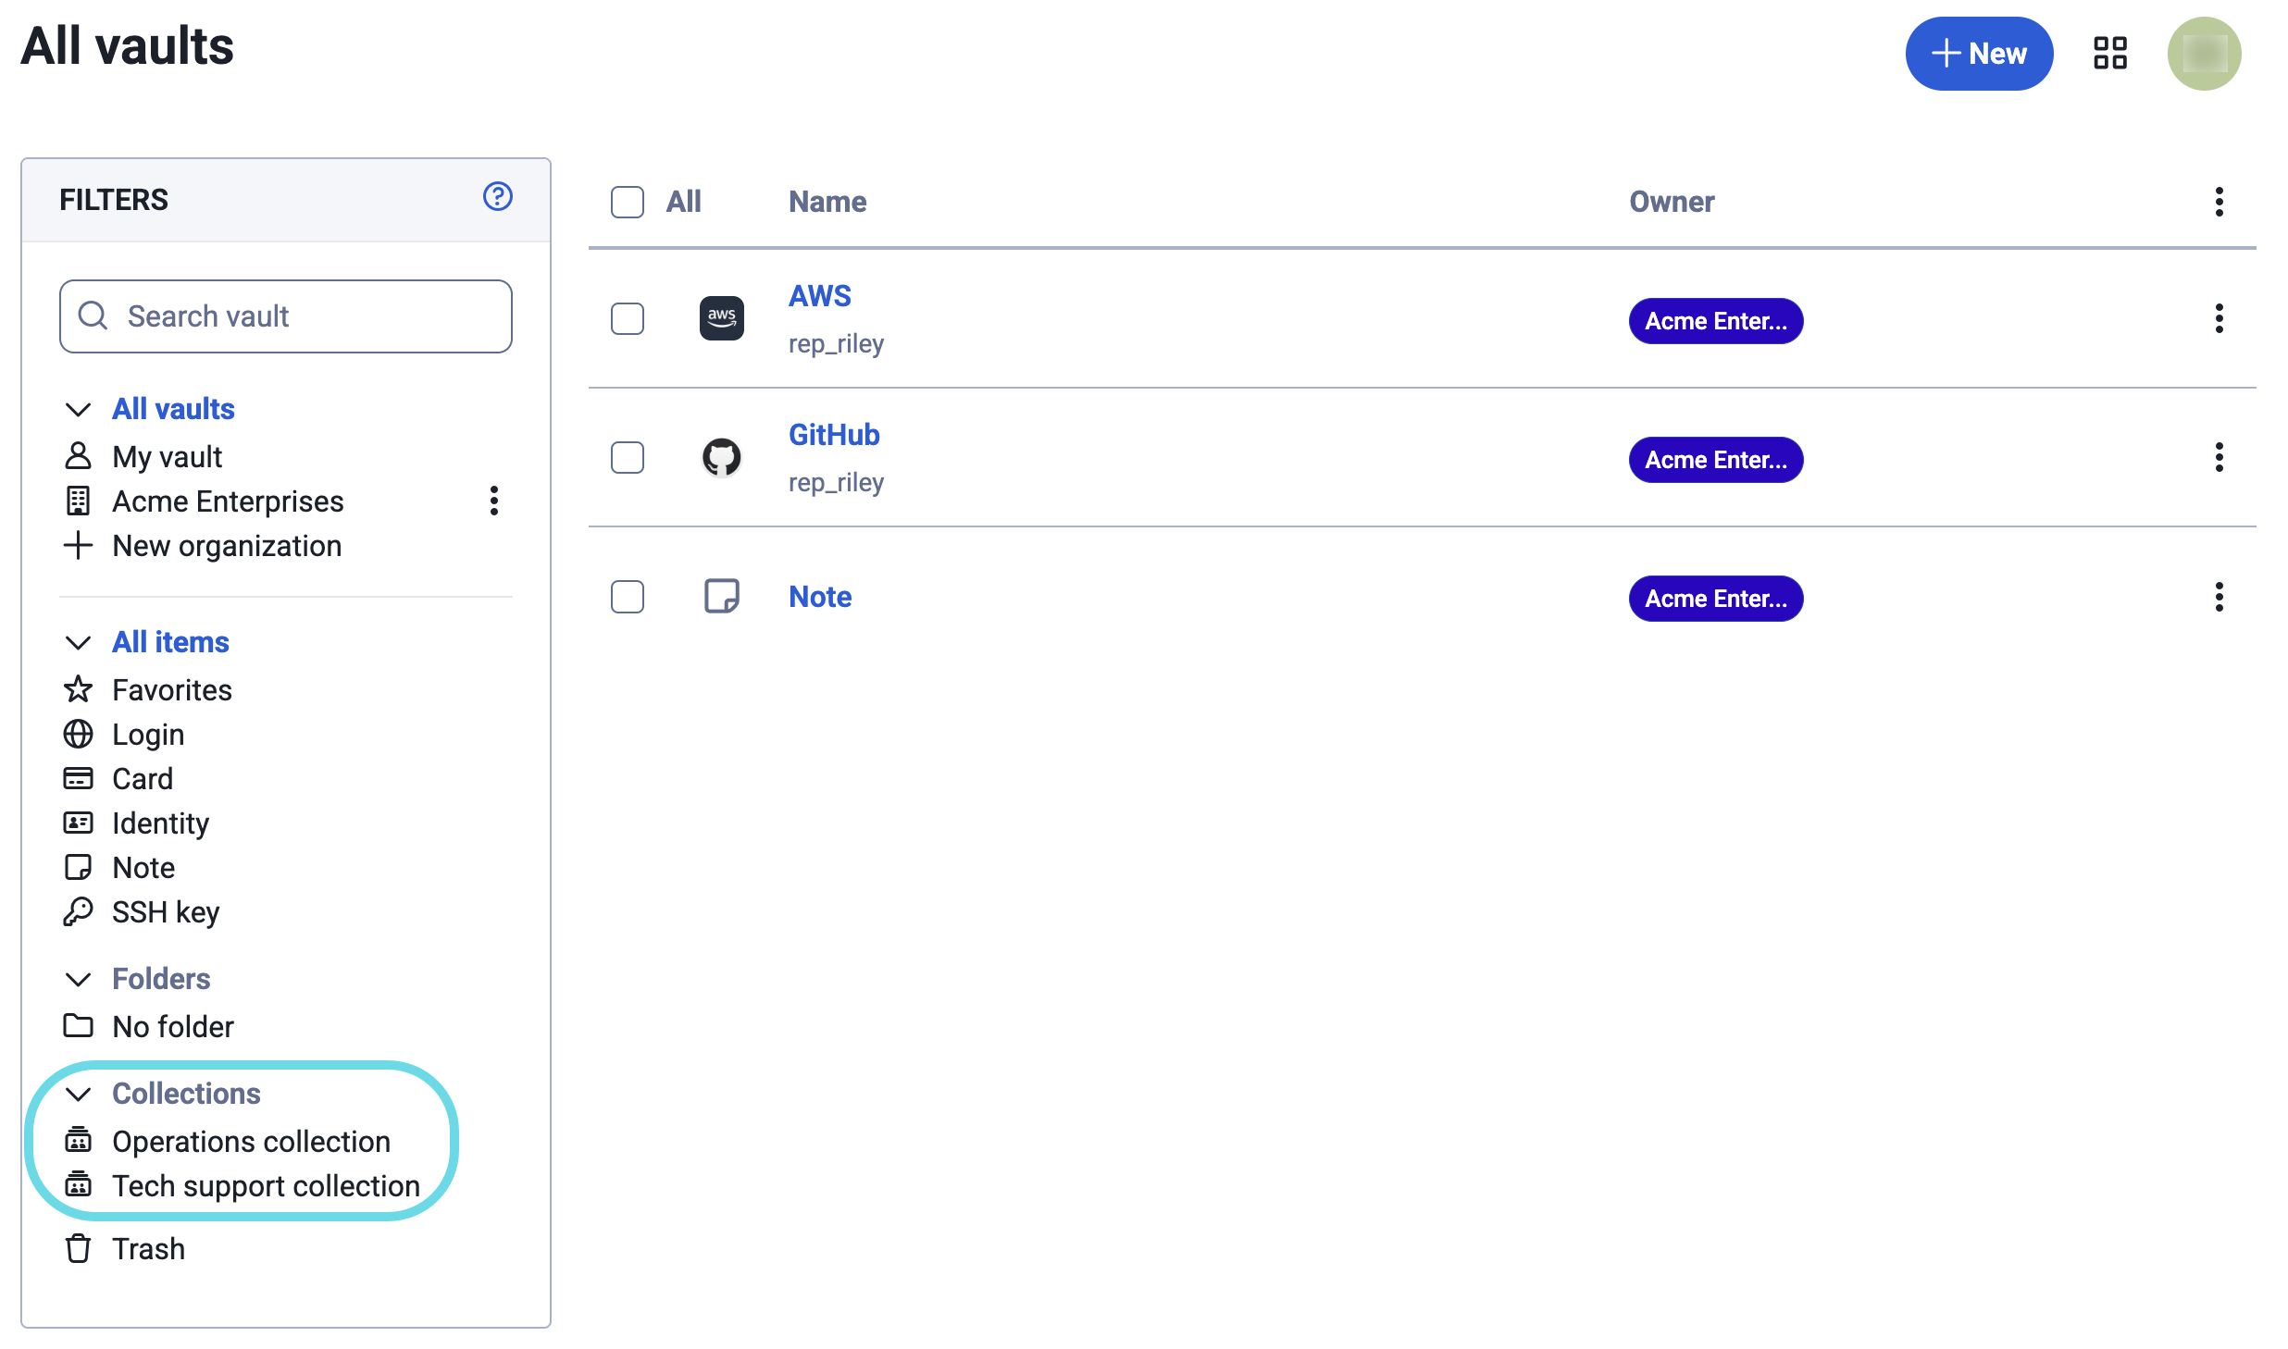The height and width of the screenshot is (1349, 2288).
Task: Open the GitHub item link
Action: tap(833, 435)
